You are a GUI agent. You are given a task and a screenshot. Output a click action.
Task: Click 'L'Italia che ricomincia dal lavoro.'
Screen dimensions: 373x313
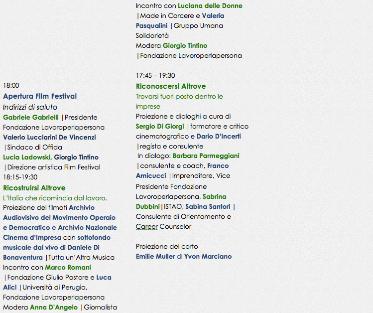coord(55,198)
